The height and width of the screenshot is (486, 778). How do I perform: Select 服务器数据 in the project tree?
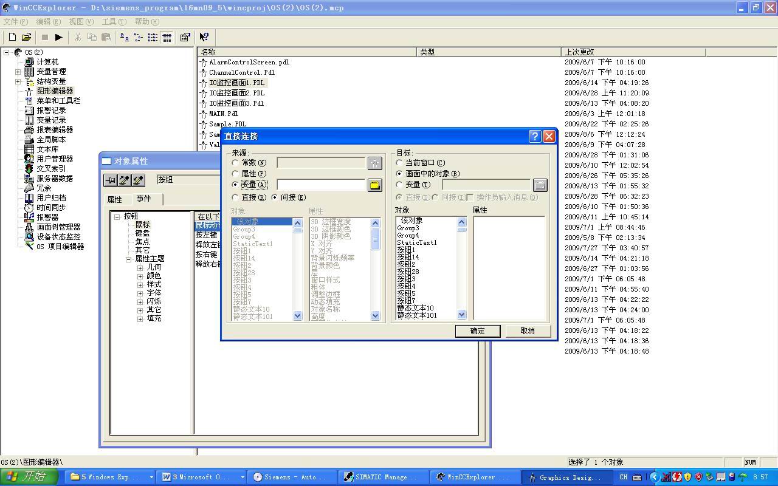(x=55, y=179)
